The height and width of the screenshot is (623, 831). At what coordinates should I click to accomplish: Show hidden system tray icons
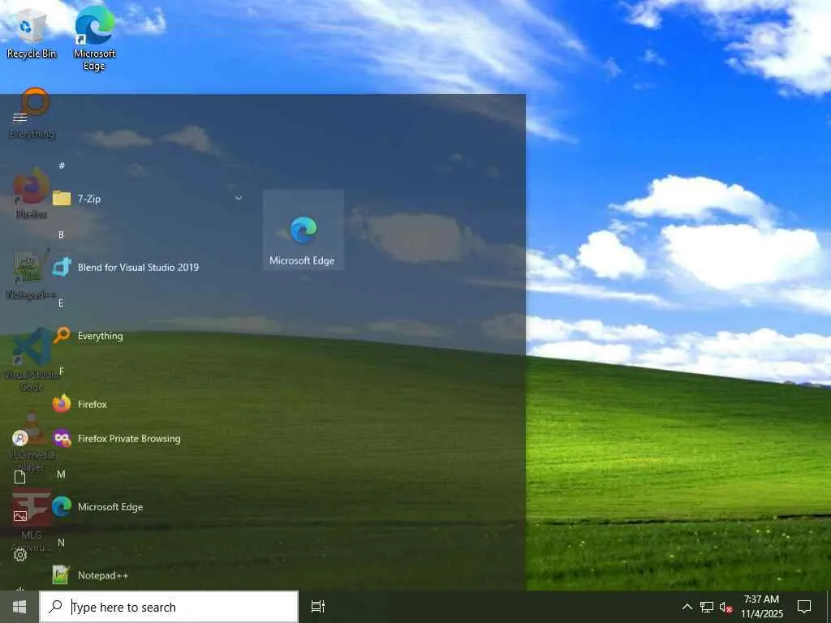687,607
